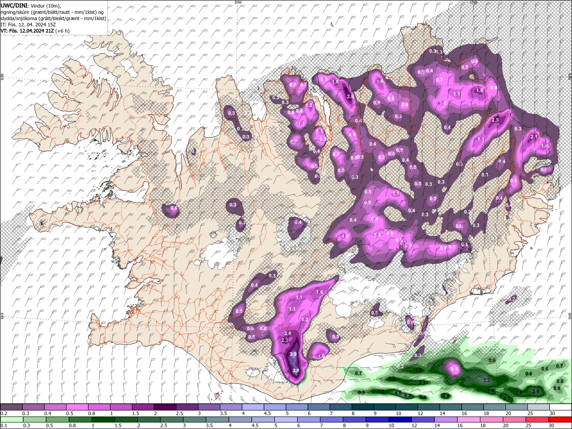The width and height of the screenshot is (572, 429).
Task: Click the 1.4 snow value on the map
Action: [x=544, y=146]
